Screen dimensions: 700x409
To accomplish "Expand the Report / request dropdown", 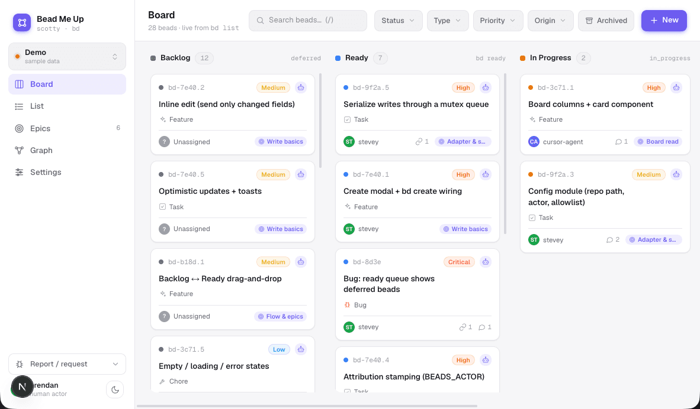I will click(x=67, y=364).
